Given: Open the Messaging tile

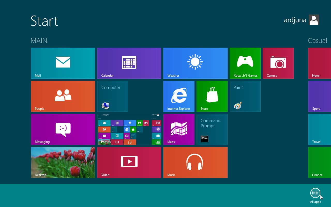Looking at the screenshot, I should 63,129.
